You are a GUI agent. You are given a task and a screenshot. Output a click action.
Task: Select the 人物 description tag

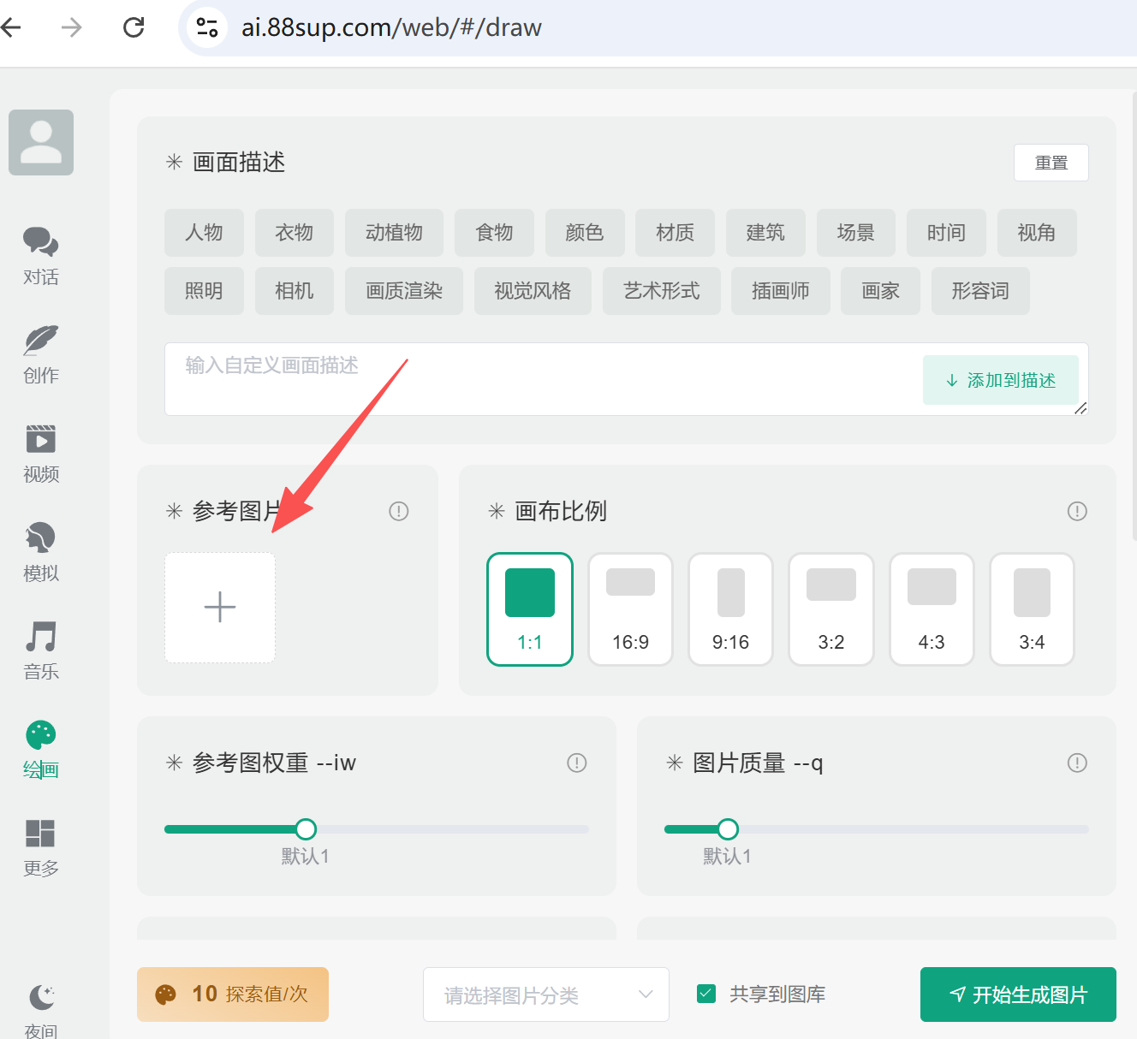tap(204, 232)
